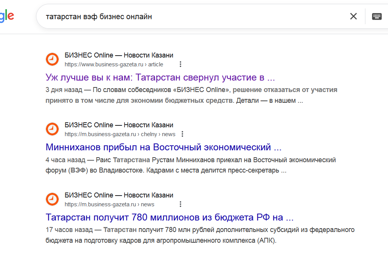Viewport: 388px width, 255px height.
Task: Open the three-dot menu of the last result's URL
Action: (180, 204)
